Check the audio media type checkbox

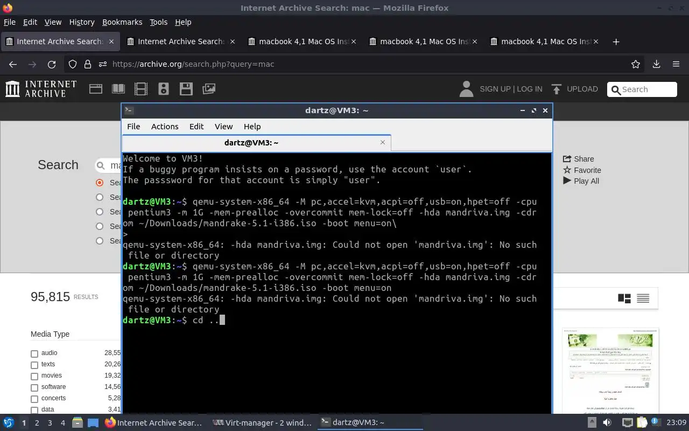pyautogui.click(x=34, y=353)
